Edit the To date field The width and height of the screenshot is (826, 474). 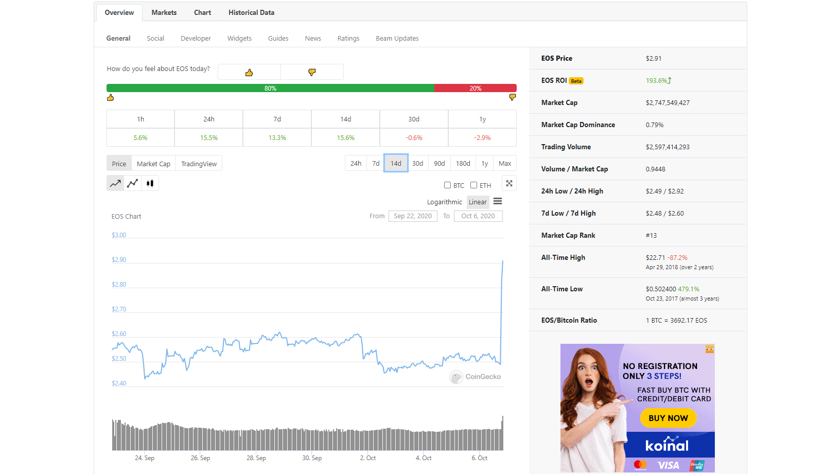(478, 216)
